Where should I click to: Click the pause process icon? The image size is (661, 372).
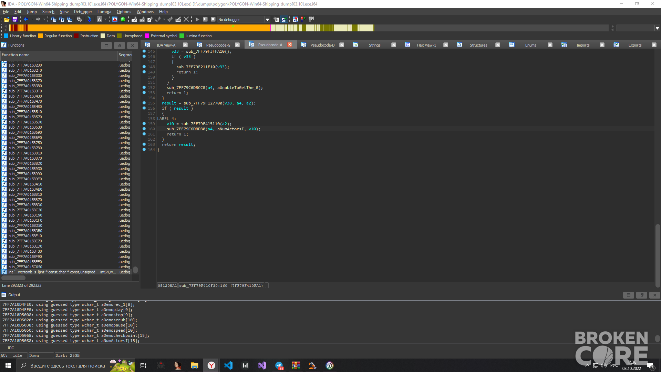(x=205, y=20)
